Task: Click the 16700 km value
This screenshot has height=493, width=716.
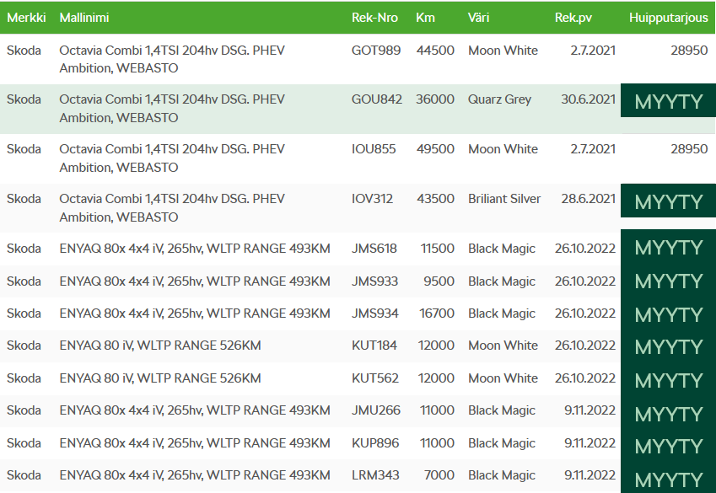Action: (437, 313)
